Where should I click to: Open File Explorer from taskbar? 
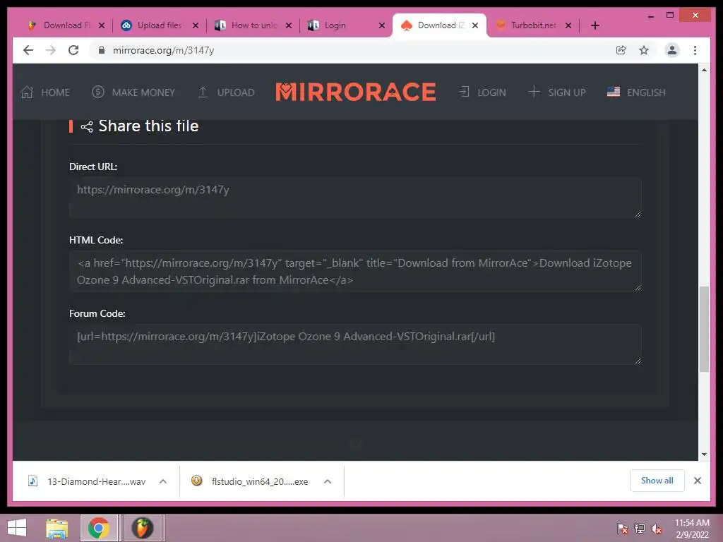coord(56,528)
